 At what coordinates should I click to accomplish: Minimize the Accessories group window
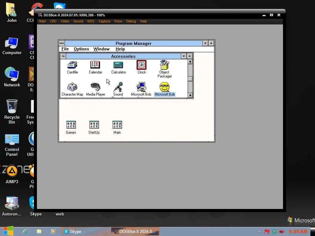click(x=184, y=56)
